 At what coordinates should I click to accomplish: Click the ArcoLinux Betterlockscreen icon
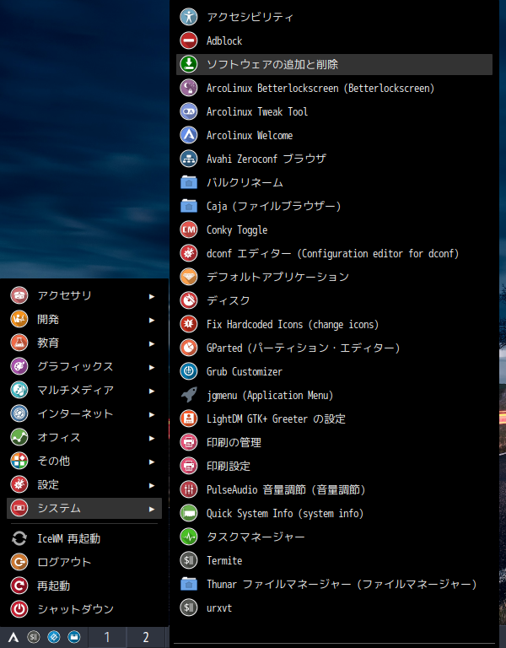click(x=189, y=88)
